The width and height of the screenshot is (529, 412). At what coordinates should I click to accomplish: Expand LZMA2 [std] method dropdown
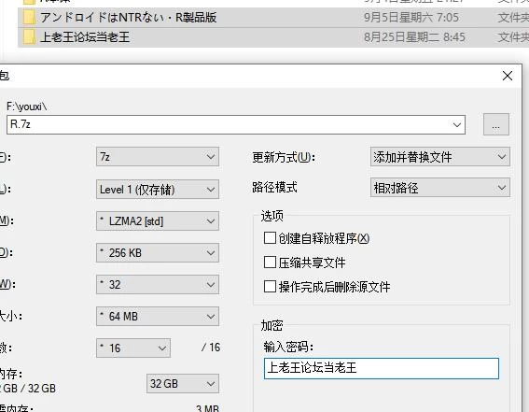tap(158, 221)
